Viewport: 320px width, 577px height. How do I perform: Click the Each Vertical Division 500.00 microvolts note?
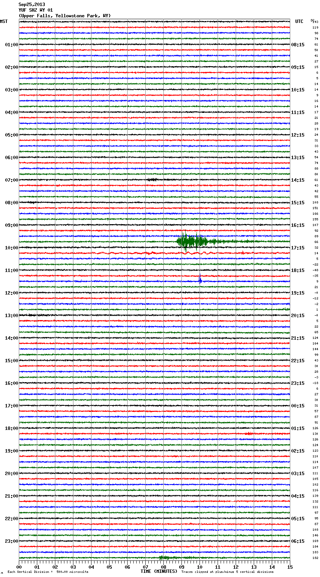pyautogui.click(x=48, y=572)
